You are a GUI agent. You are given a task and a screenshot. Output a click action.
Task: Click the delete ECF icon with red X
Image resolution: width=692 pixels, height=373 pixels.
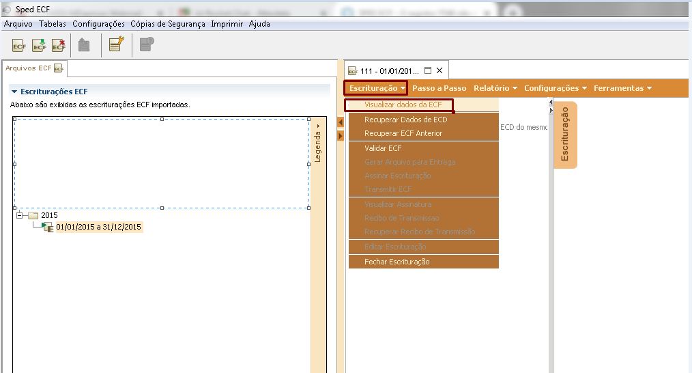point(59,45)
